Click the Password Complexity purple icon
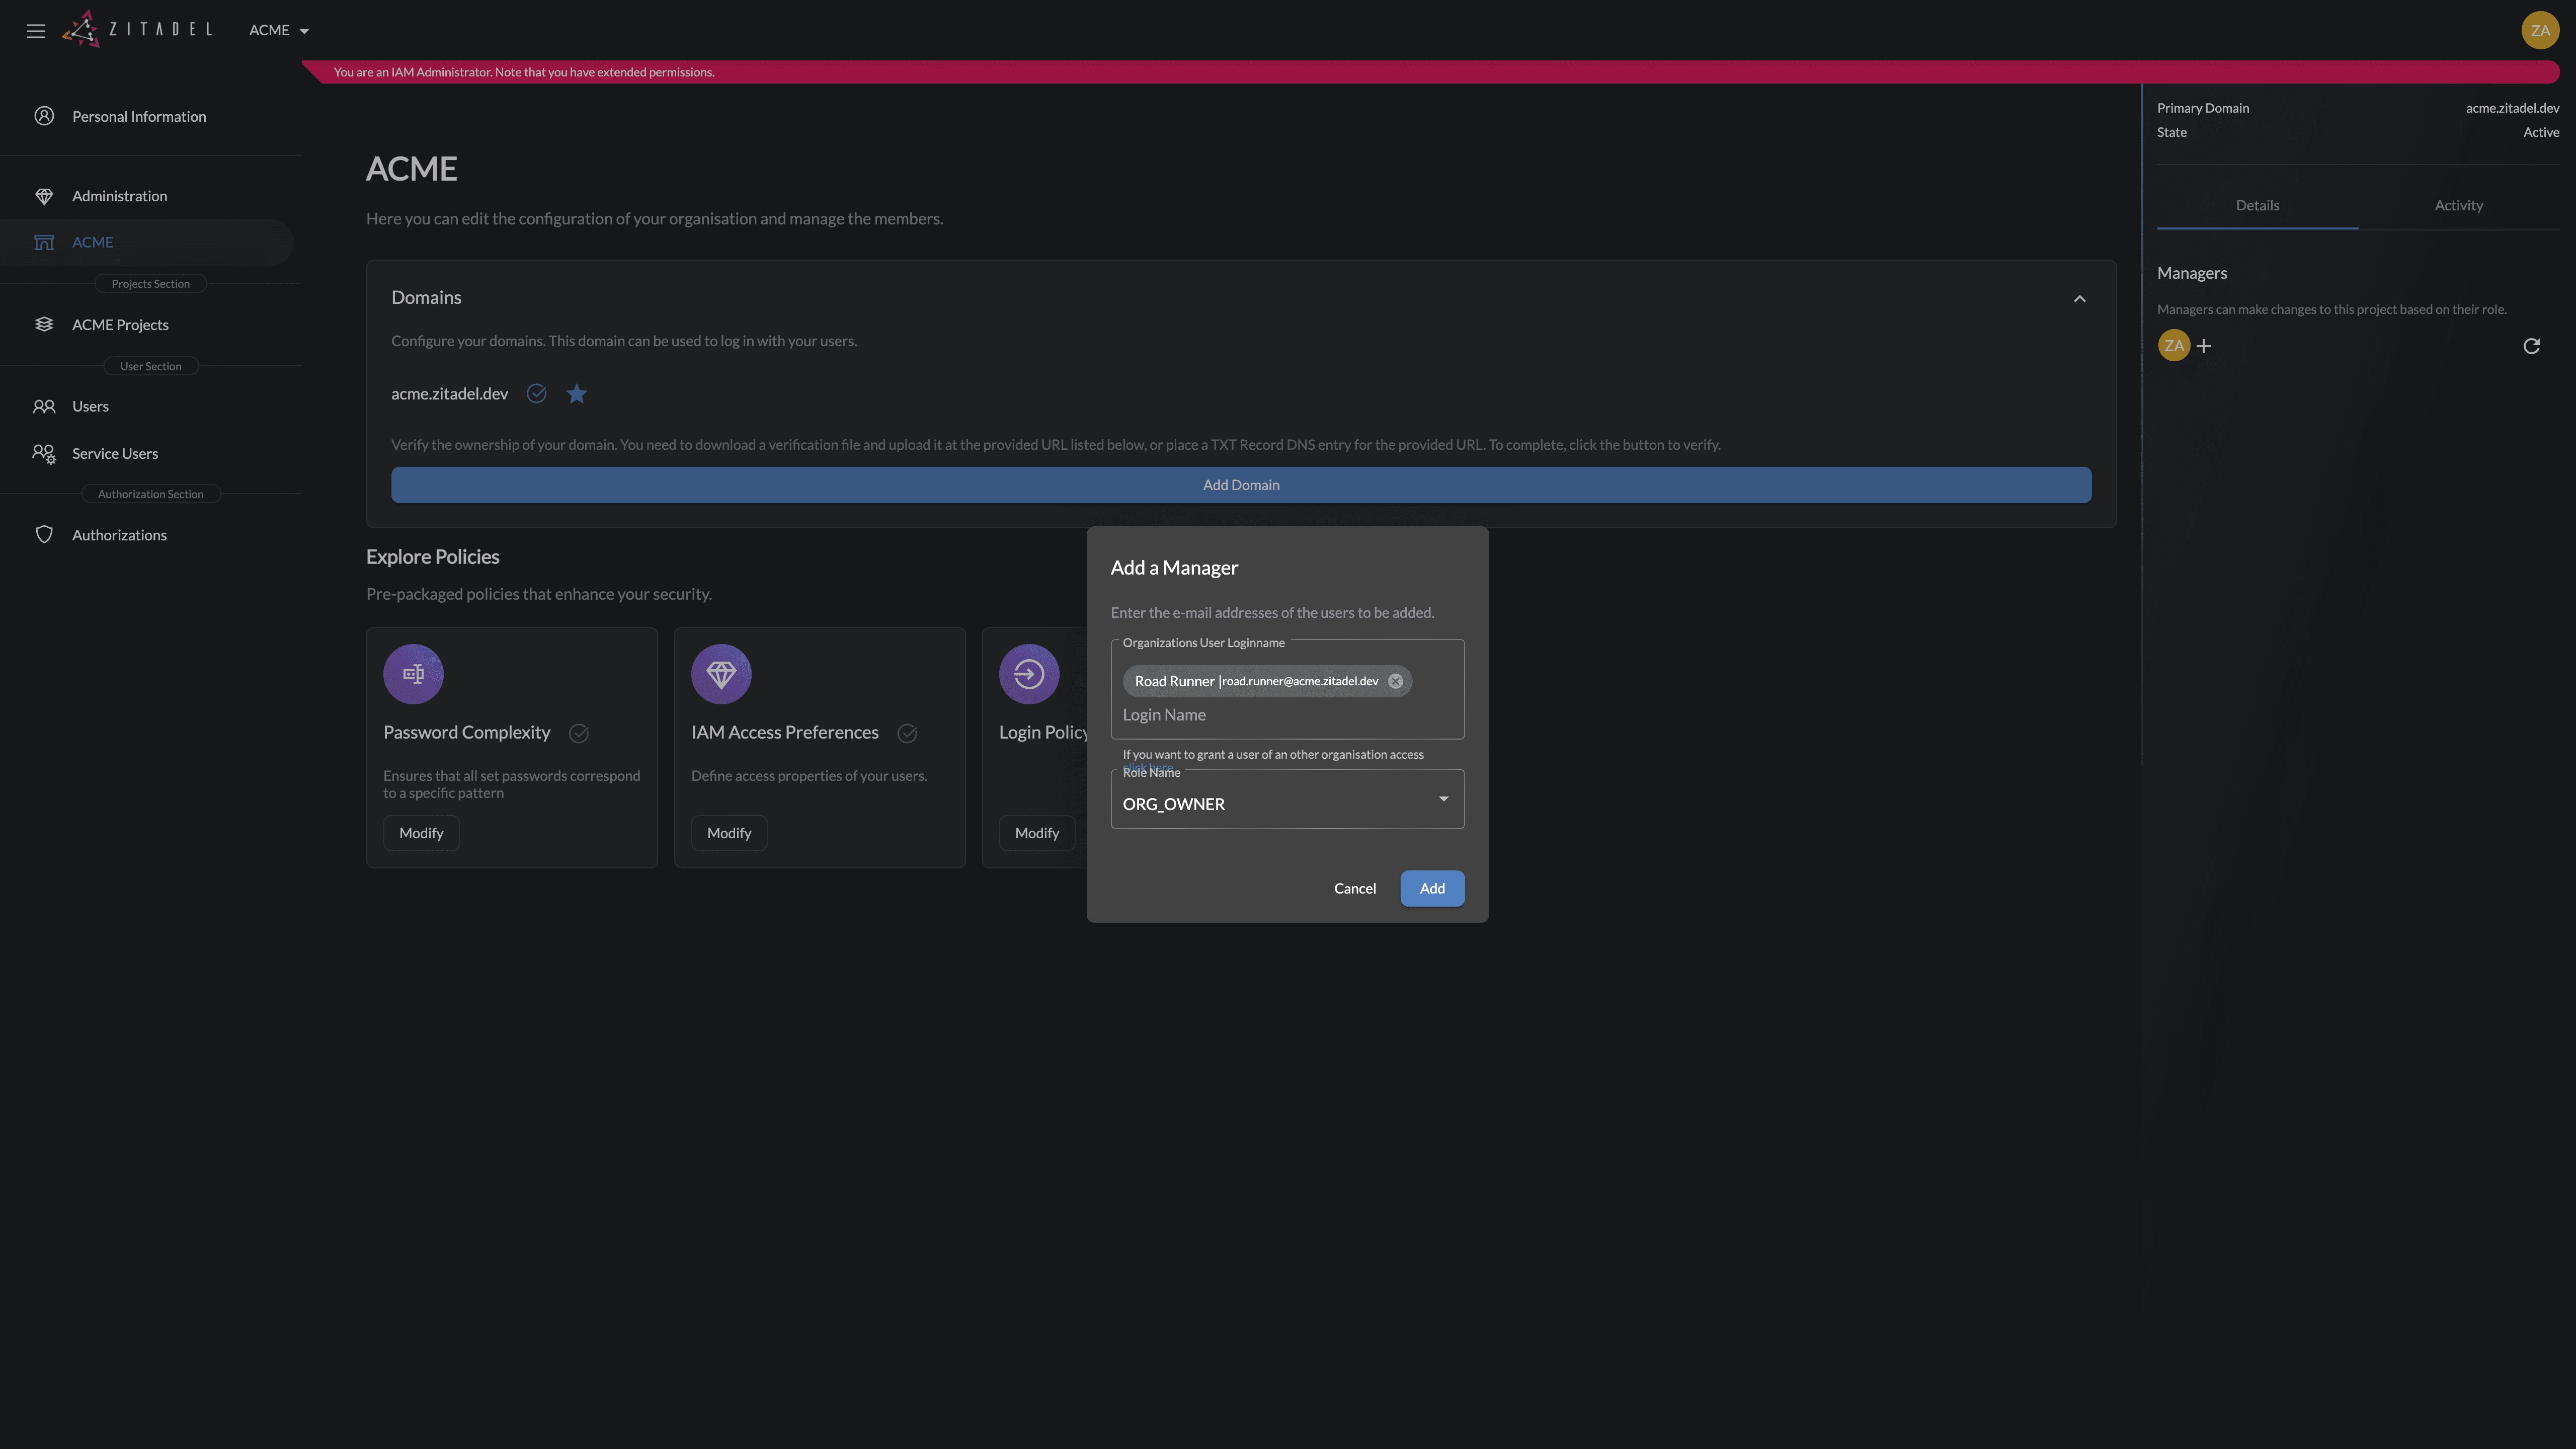The width and height of the screenshot is (2576, 1449). 413,674
